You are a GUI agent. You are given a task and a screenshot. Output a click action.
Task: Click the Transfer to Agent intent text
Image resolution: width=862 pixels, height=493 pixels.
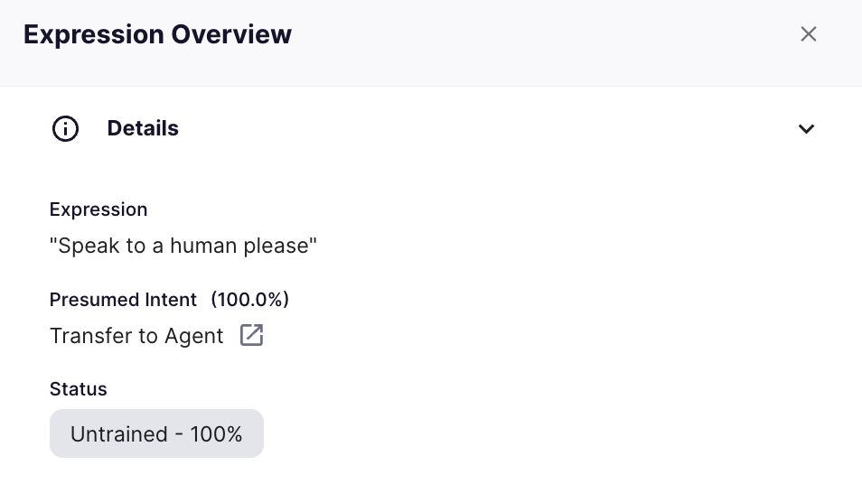click(136, 336)
